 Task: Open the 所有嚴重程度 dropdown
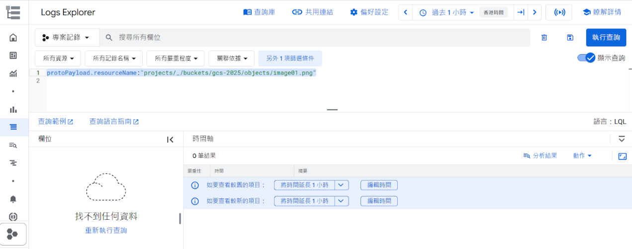176,59
